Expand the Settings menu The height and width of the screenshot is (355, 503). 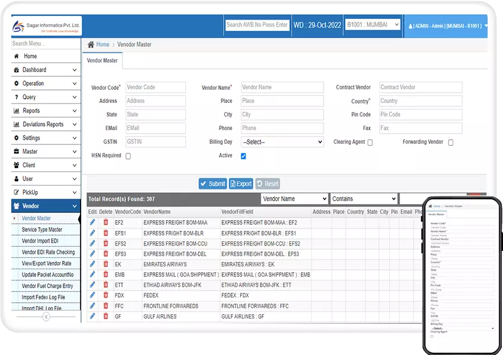click(46, 138)
